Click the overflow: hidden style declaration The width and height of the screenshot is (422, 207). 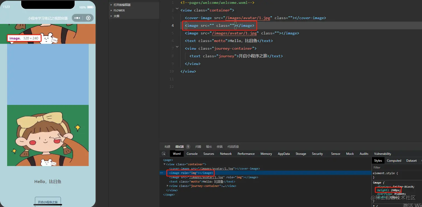(x=392, y=194)
